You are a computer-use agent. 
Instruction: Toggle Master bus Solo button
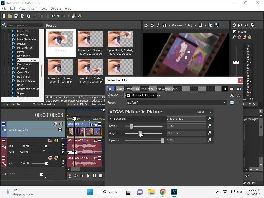click(x=250, y=37)
